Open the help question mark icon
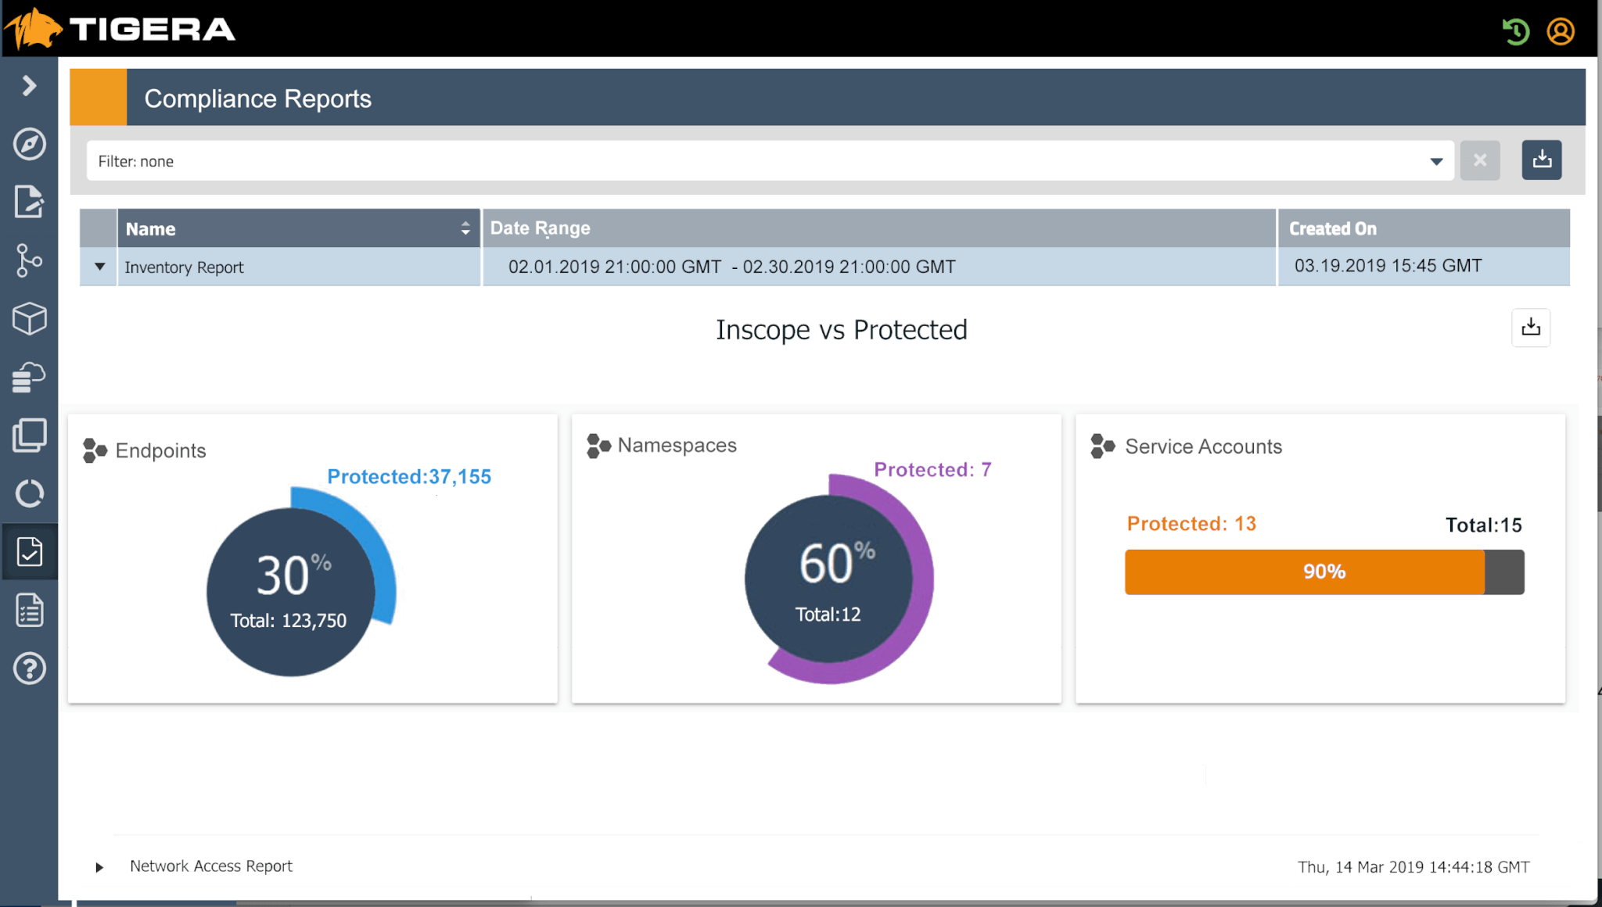This screenshot has width=1602, height=907. click(30, 669)
